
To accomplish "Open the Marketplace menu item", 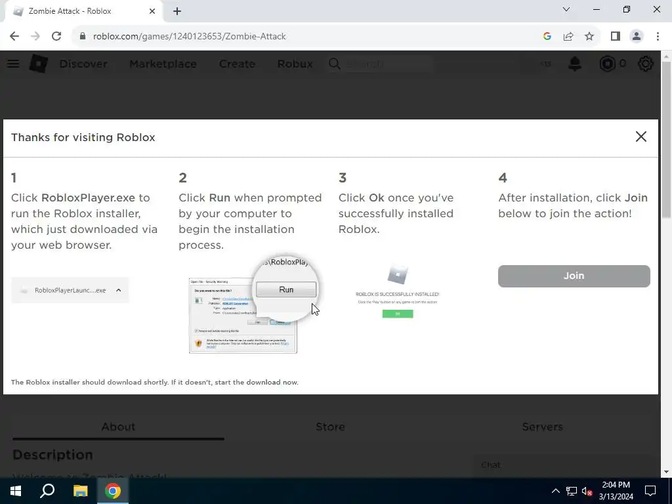I will coord(163,64).
